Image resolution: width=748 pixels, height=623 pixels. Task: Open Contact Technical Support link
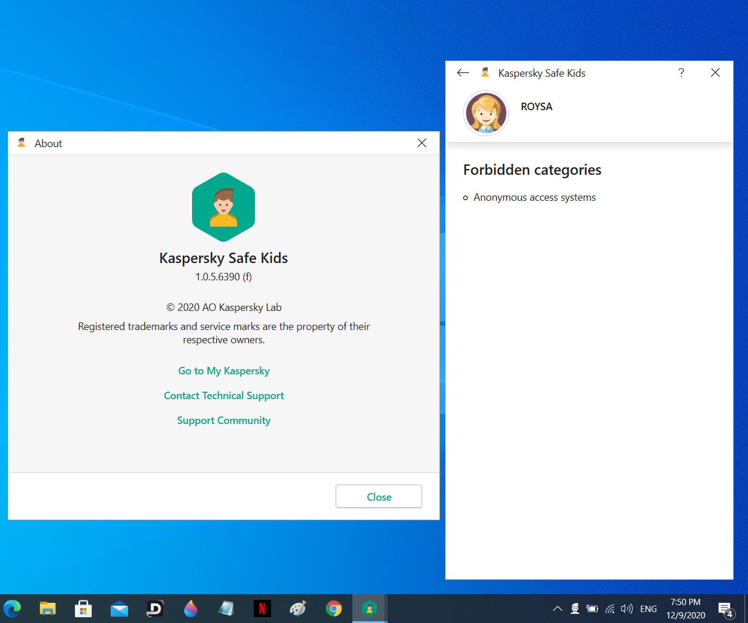tap(224, 396)
